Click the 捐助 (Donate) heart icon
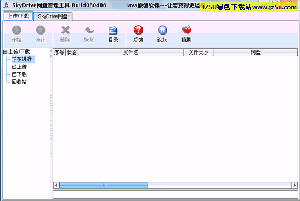Screen dimensions: 300x201 coord(186,30)
